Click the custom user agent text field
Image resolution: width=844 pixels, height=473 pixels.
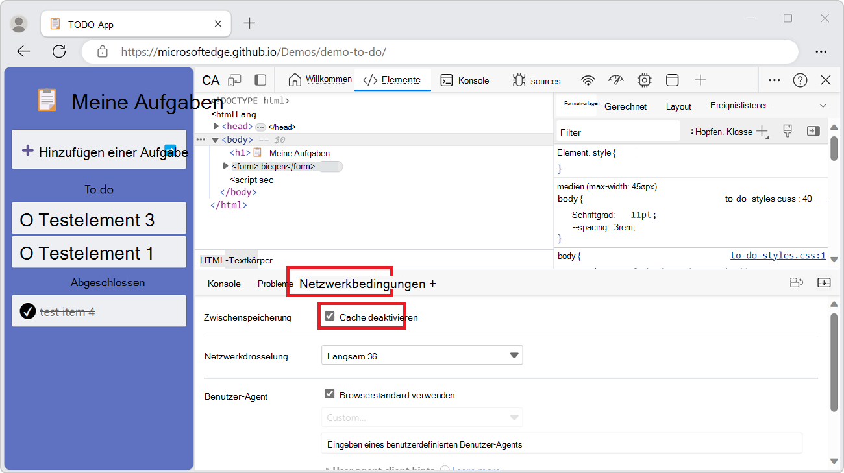[562, 444]
